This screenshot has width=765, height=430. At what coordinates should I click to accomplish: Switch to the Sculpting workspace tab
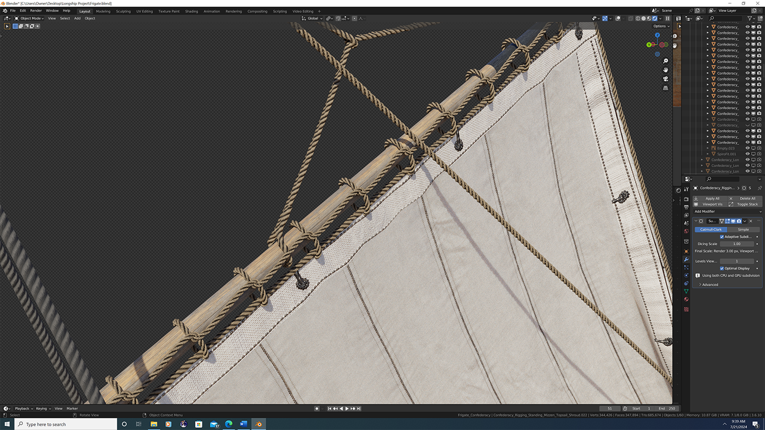[123, 11]
